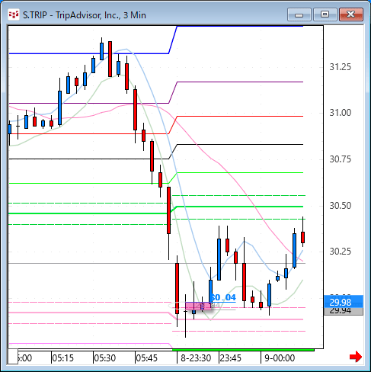This screenshot has width=371, height=372.
Task: Click the chart application icon in title bar
Action: pyautogui.click(x=14, y=14)
